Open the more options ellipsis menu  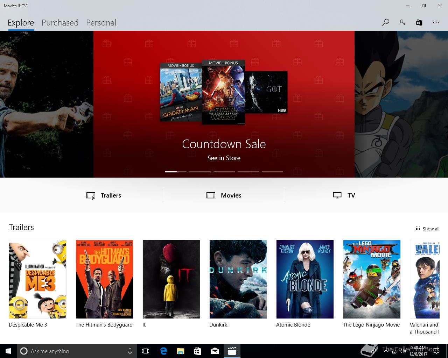point(436,22)
